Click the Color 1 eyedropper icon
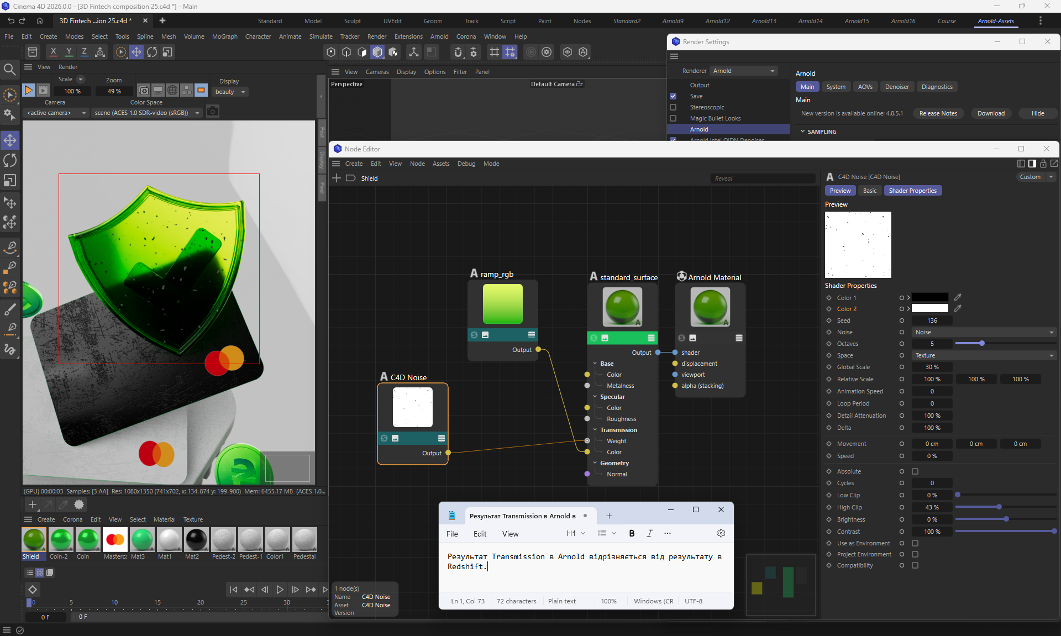1061x636 pixels. (x=958, y=297)
